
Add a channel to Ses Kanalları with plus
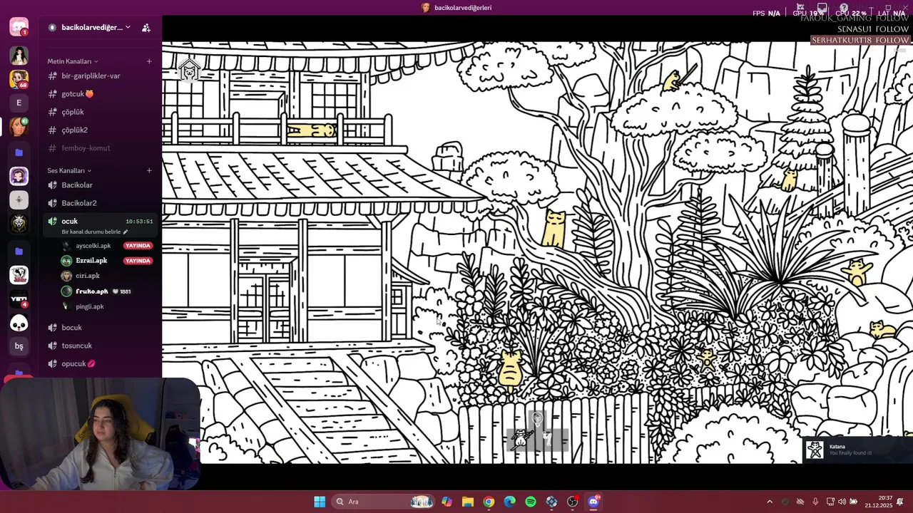click(149, 170)
